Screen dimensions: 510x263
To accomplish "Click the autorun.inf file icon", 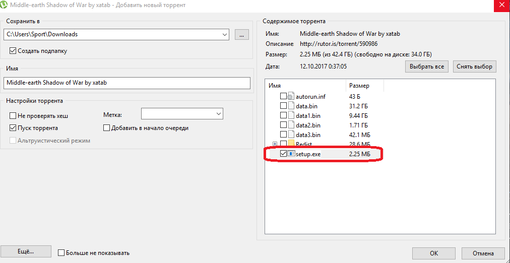I will click(x=291, y=96).
